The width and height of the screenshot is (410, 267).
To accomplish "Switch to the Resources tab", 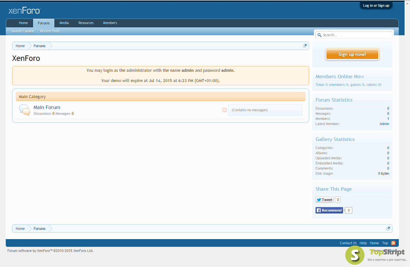I will 86,23.
